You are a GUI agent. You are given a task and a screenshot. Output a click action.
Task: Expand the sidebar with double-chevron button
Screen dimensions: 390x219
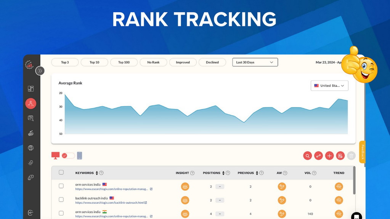click(x=40, y=70)
